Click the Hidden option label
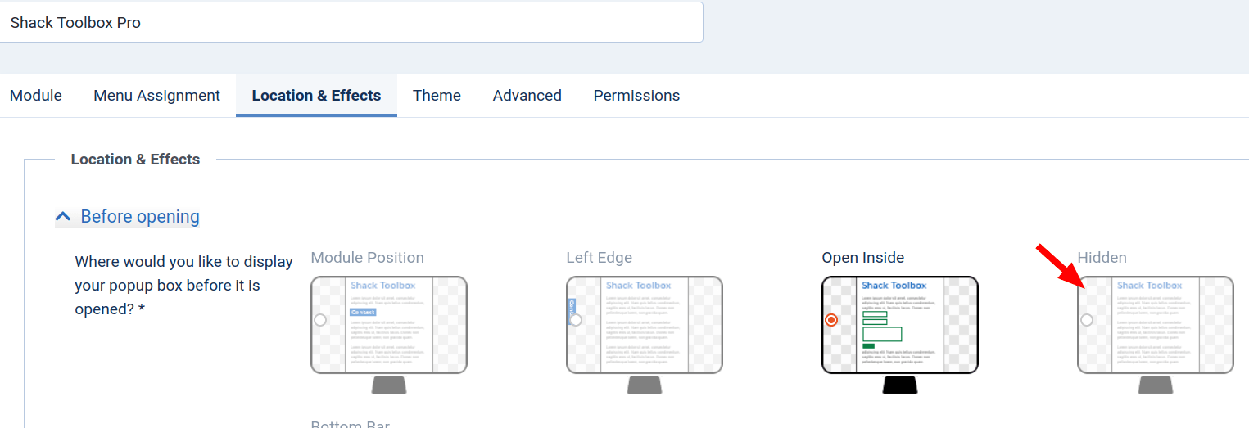 (x=1102, y=258)
